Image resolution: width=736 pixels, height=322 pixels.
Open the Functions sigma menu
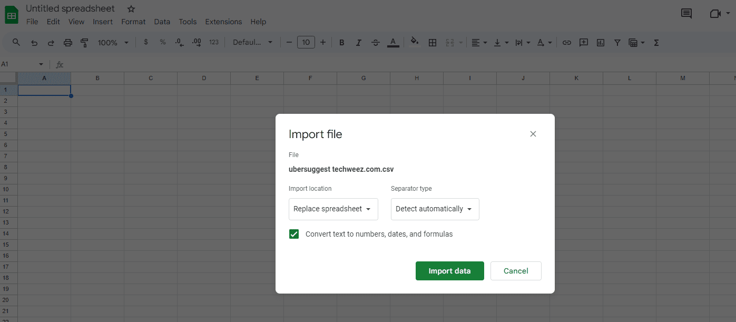click(656, 43)
